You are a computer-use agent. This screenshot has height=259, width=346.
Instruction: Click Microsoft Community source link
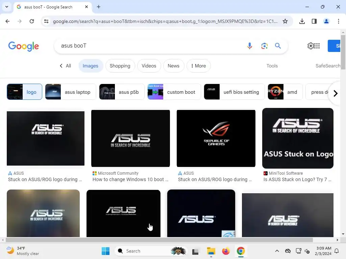tap(116, 173)
